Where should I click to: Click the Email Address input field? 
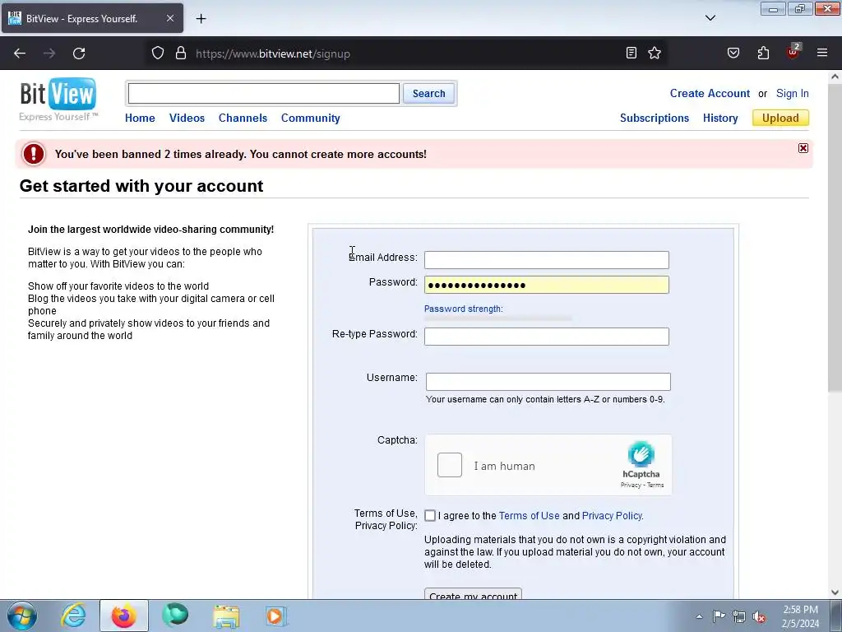pyautogui.click(x=547, y=260)
